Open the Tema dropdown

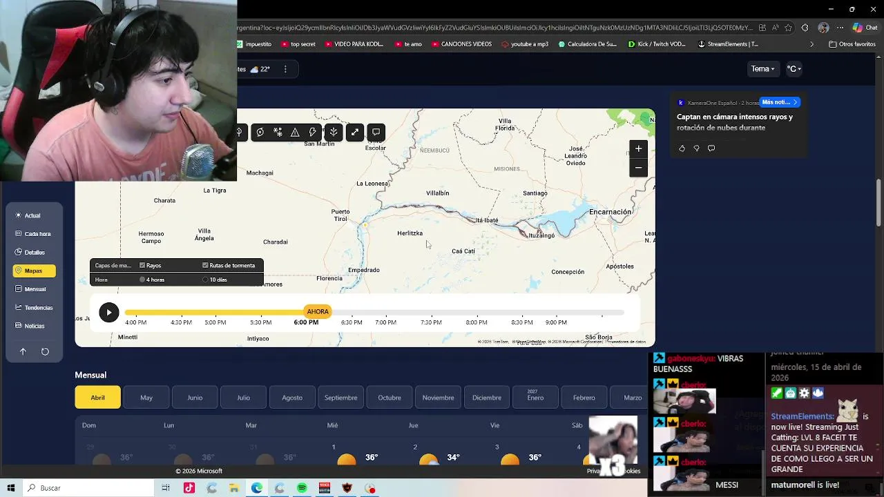[x=763, y=69]
